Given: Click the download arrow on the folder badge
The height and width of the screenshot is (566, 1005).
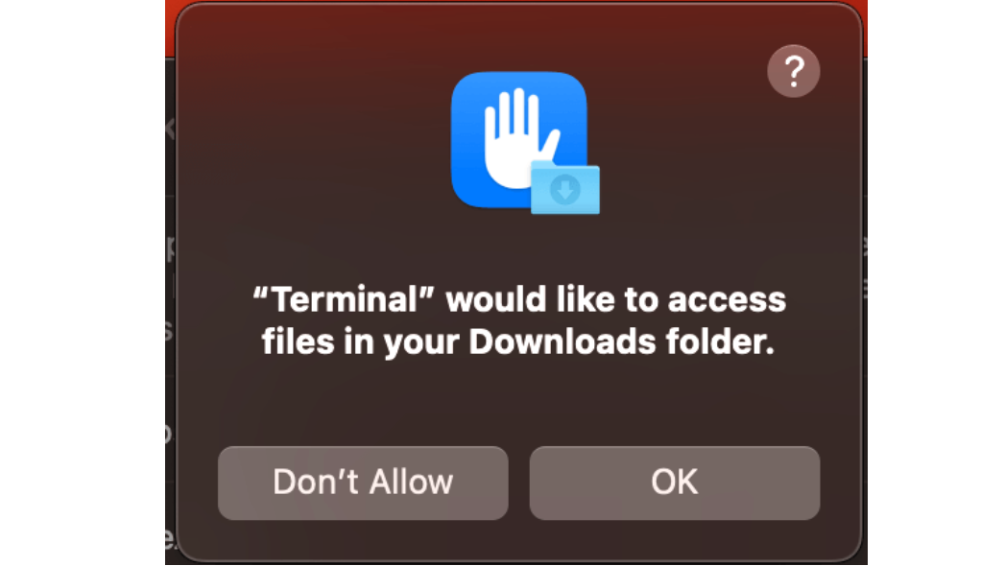Looking at the screenshot, I should coord(565,192).
